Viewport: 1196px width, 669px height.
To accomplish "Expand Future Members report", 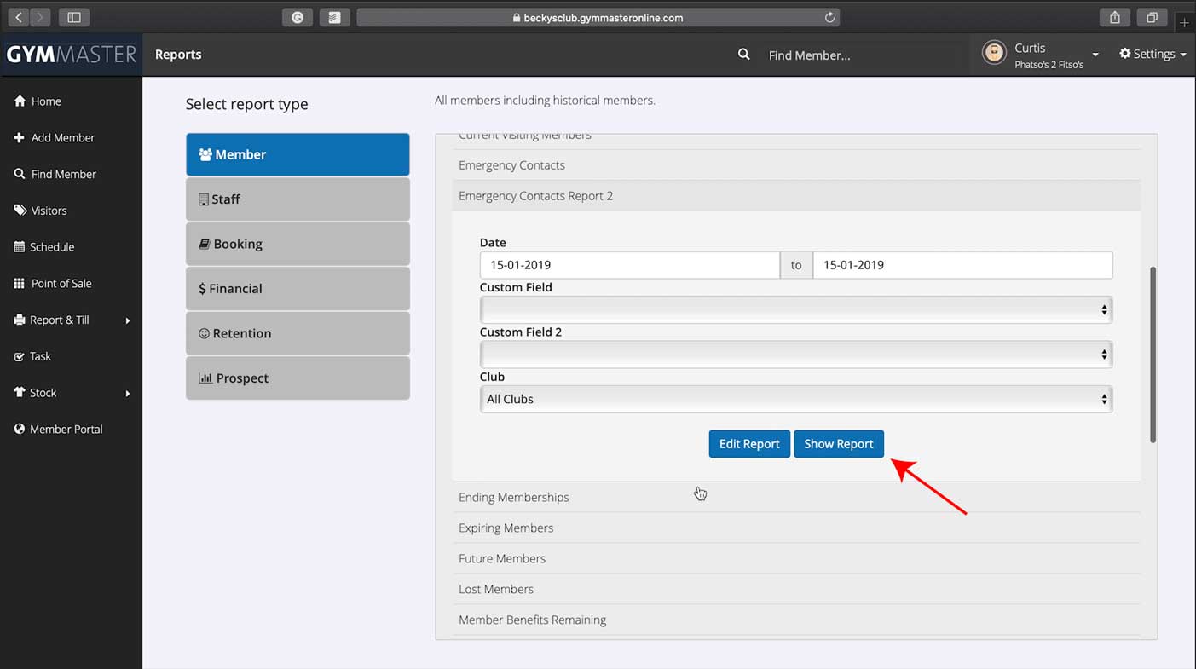I will pyautogui.click(x=796, y=559).
